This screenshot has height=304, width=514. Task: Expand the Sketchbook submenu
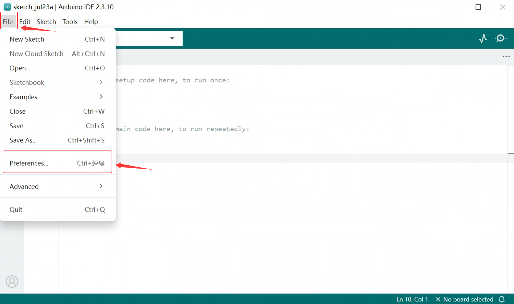coord(57,82)
